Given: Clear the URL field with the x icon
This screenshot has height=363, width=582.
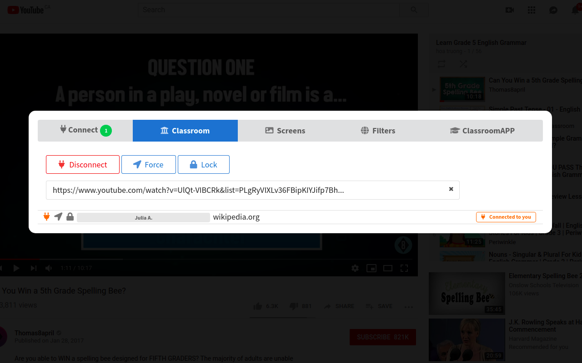Looking at the screenshot, I should (451, 189).
